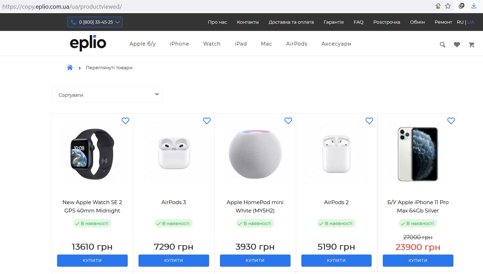Favorite the Apple Watch SE 2
The height and width of the screenshot is (274, 483).
pos(125,121)
